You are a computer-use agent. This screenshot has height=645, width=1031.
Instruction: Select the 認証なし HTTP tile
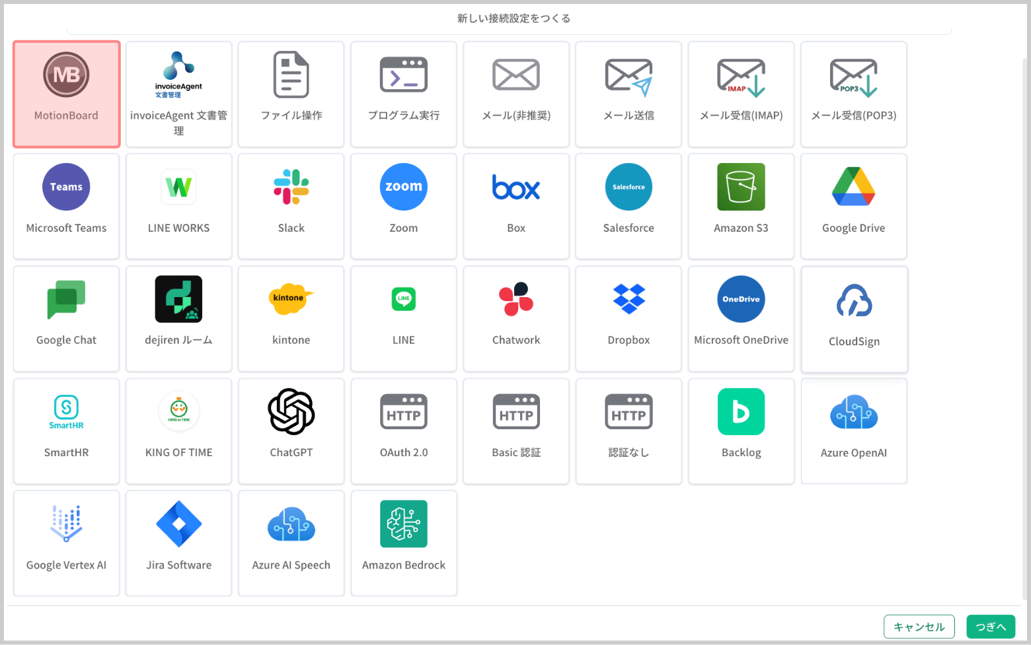(629, 431)
